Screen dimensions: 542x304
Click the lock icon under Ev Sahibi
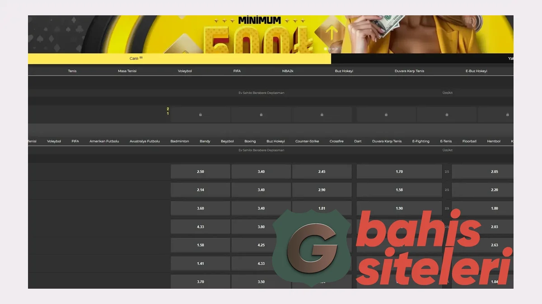[201, 115]
